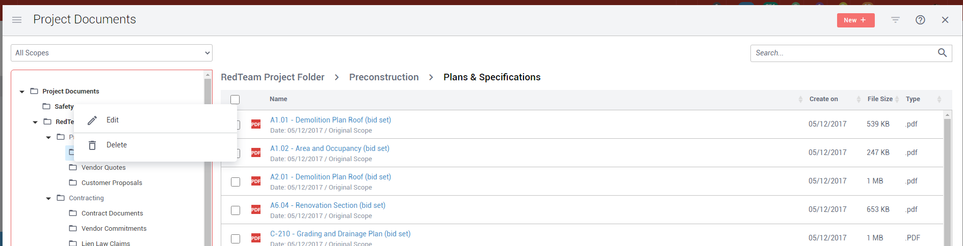Select the A6.04 Renovation Section checkbox
This screenshot has width=963, height=246.
coord(236,210)
